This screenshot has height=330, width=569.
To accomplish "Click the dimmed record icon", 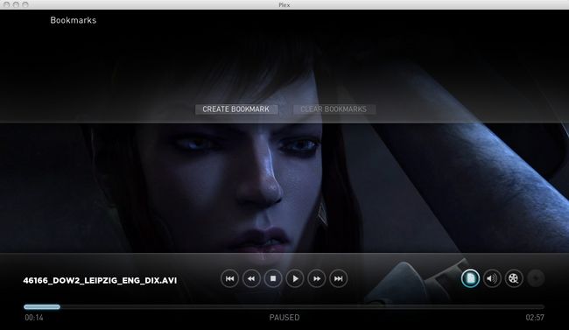I will (x=536, y=278).
